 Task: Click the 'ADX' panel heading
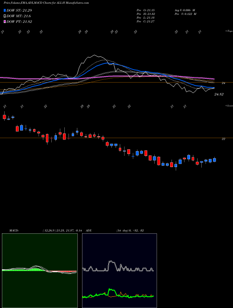[x=89, y=231]
